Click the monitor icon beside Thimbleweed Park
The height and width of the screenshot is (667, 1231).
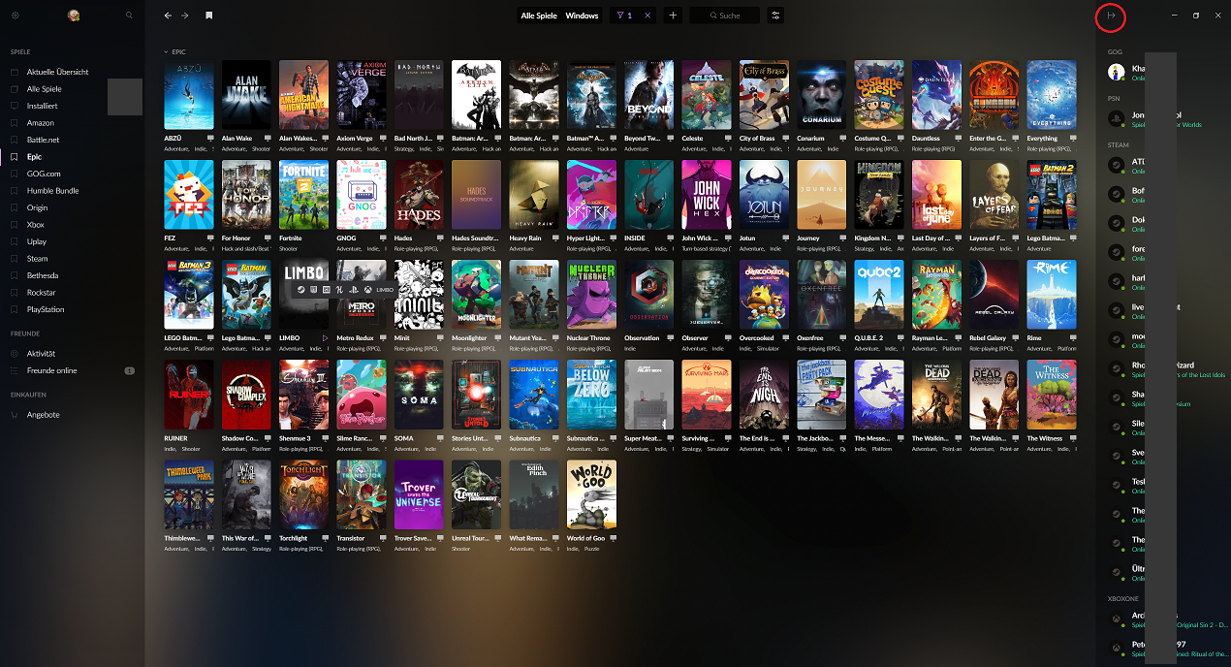click(x=210, y=538)
